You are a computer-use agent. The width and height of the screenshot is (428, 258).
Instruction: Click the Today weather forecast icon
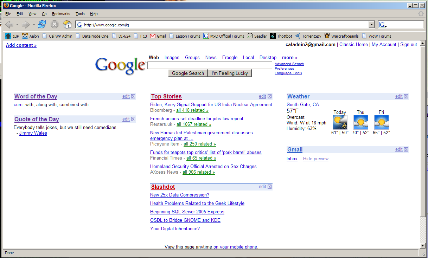pyautogui.click(x=340, y=122)
